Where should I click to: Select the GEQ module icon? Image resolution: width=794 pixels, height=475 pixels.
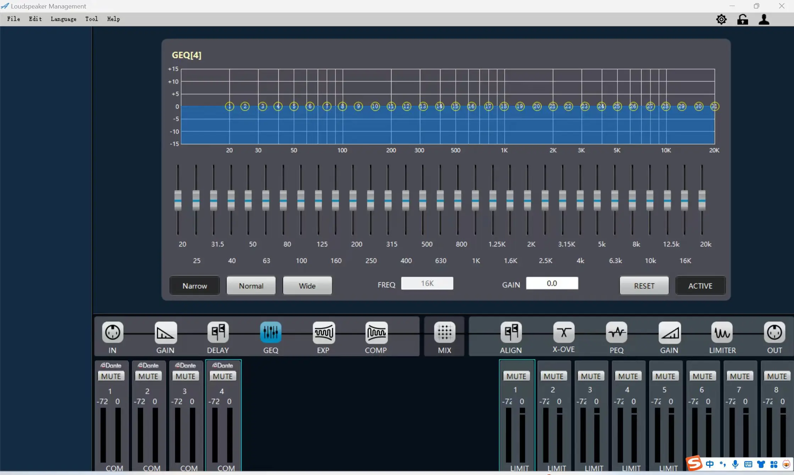pyautogui.click(x=271, y=332)
